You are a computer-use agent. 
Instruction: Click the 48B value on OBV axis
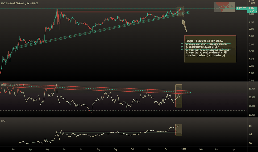tap(251, 126)
